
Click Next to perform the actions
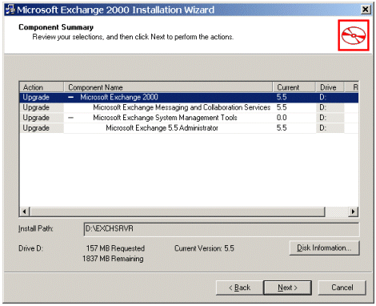287,288
